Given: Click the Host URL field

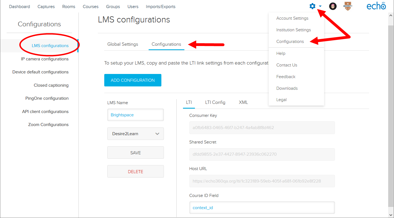Looking at the screenshot, I should 262,181.
